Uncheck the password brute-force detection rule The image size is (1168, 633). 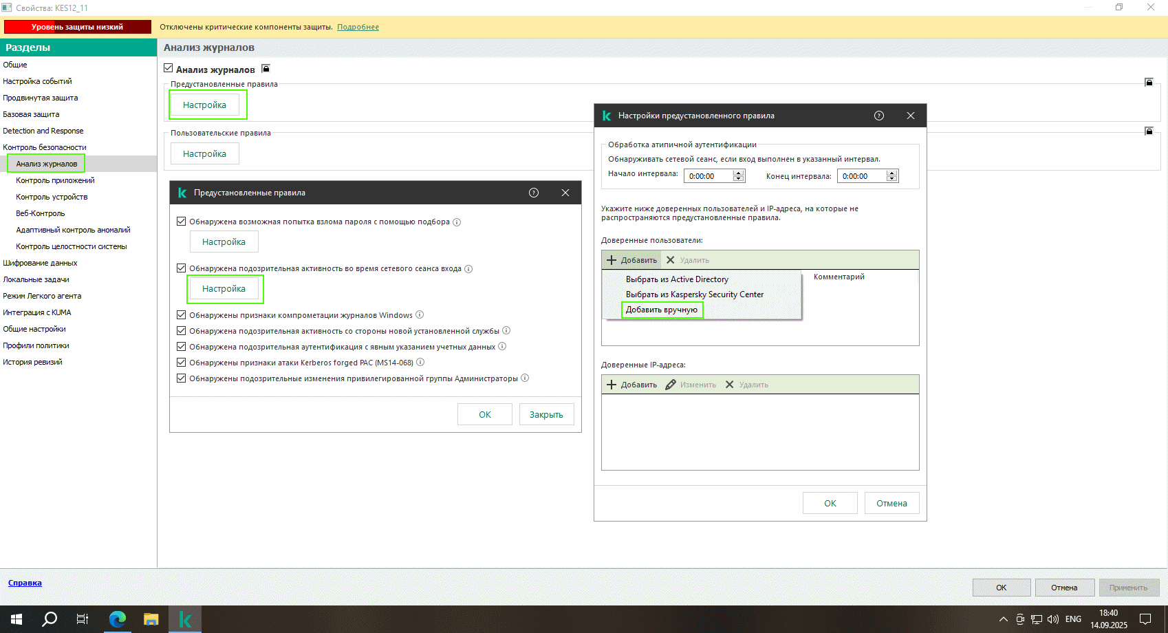182,222
